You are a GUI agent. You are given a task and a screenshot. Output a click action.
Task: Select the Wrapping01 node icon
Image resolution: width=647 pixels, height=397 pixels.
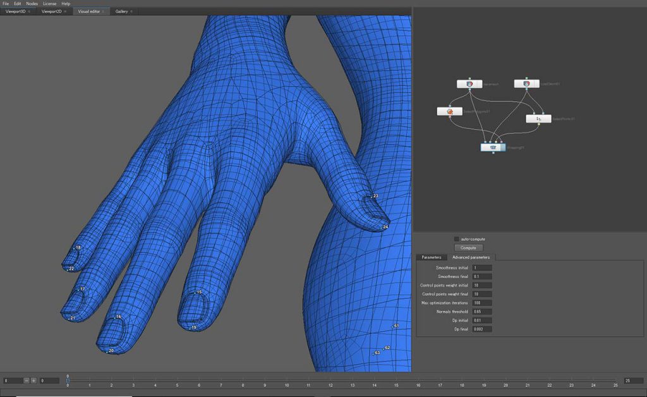tap(492, 147)
